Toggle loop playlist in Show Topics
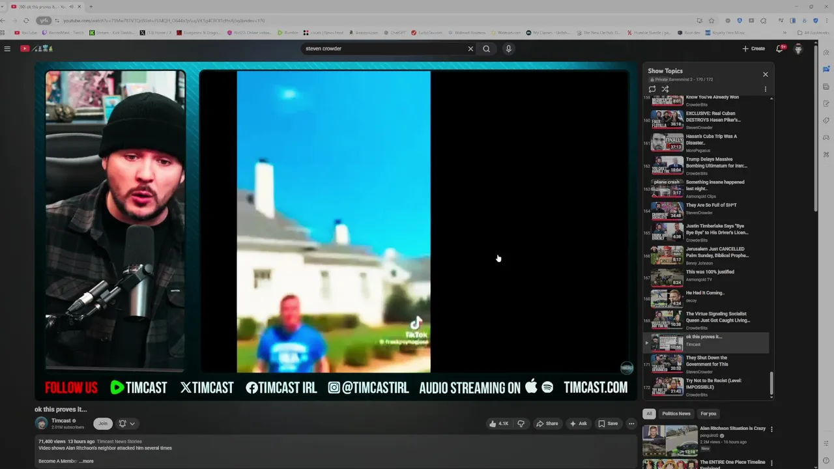Viewport: 834px width, 469px height. tap(652, 89)
